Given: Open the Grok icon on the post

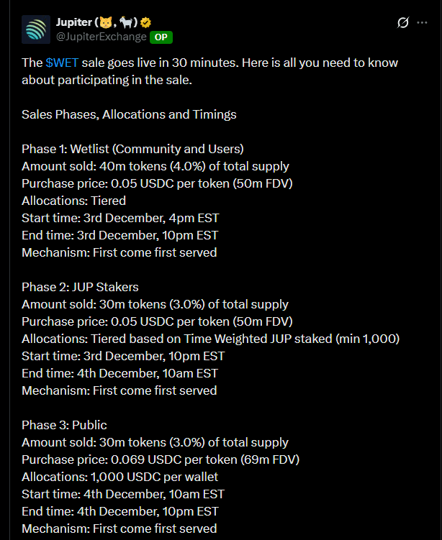Looking at the screenshot, I should click(403, 22).
